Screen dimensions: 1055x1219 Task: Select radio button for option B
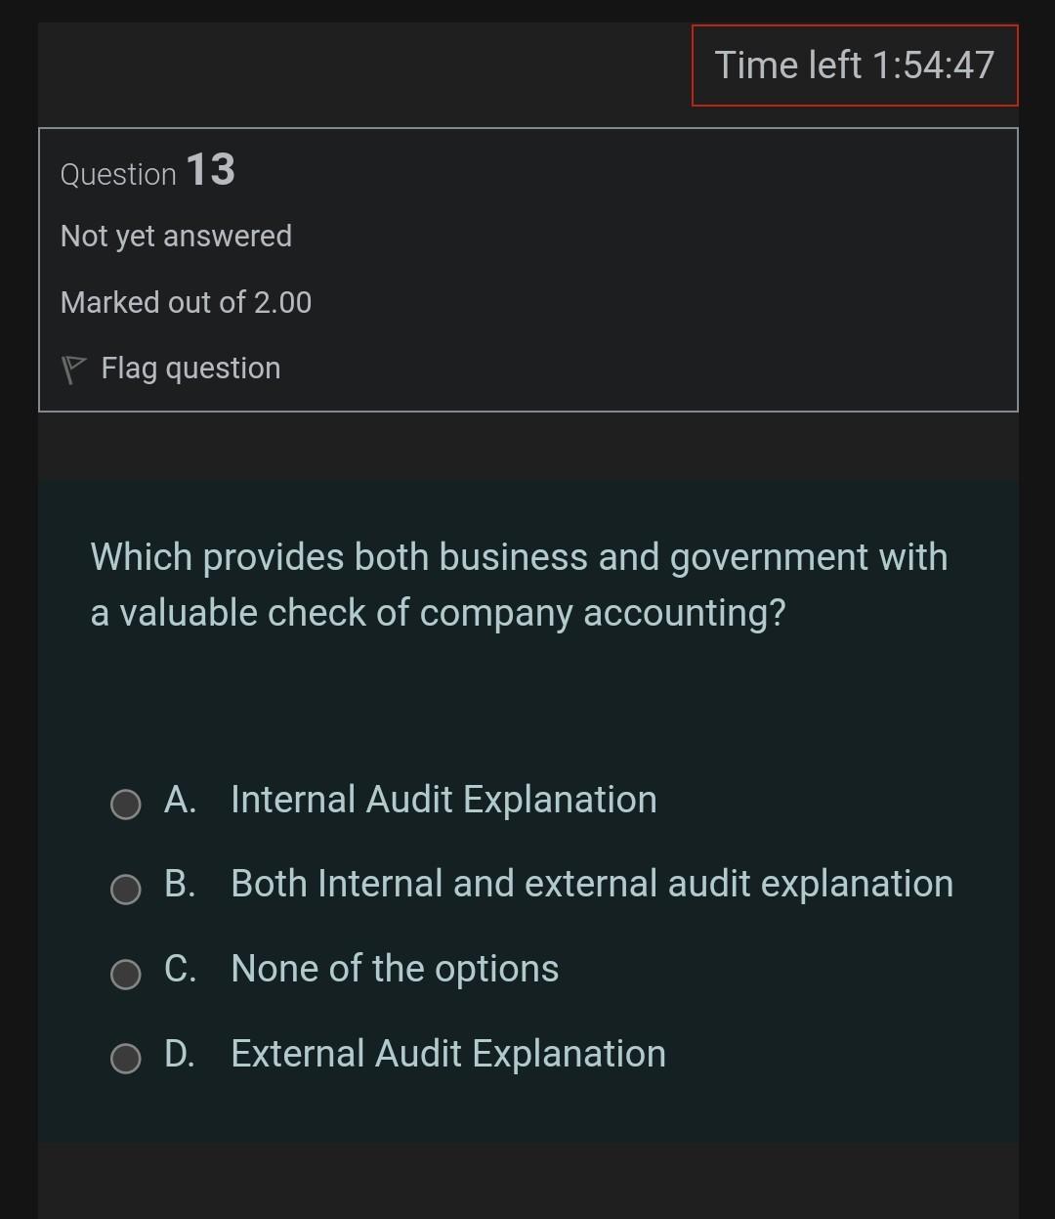pyautogui.click(x=125, y=890)
